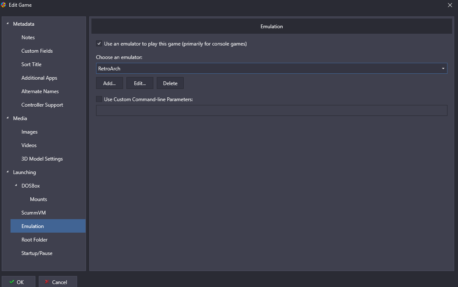Image resolution: width=458 pixels, height=287 pixels.
Task: Select DOSBox in the tree
Action: pos(30,186)
